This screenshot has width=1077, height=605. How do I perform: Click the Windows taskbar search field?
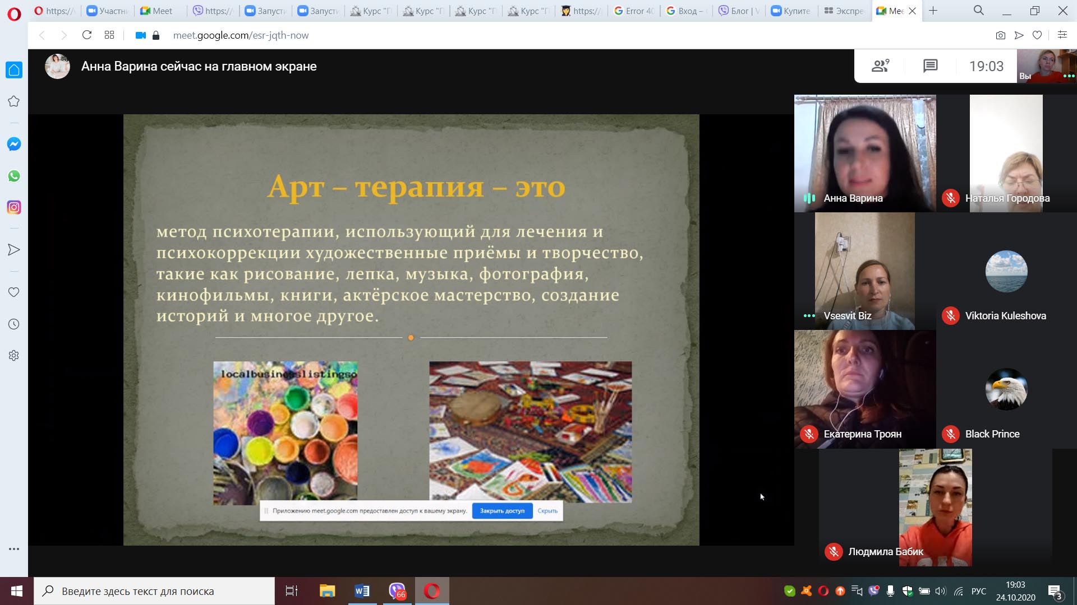click(x=154, y=591)
